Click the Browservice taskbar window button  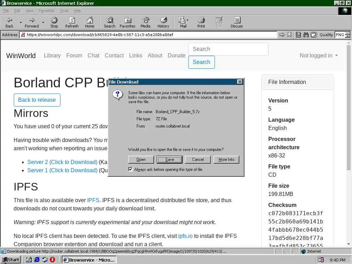coord(89,260)
